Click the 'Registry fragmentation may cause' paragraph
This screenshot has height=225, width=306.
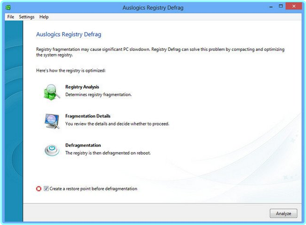160,52
